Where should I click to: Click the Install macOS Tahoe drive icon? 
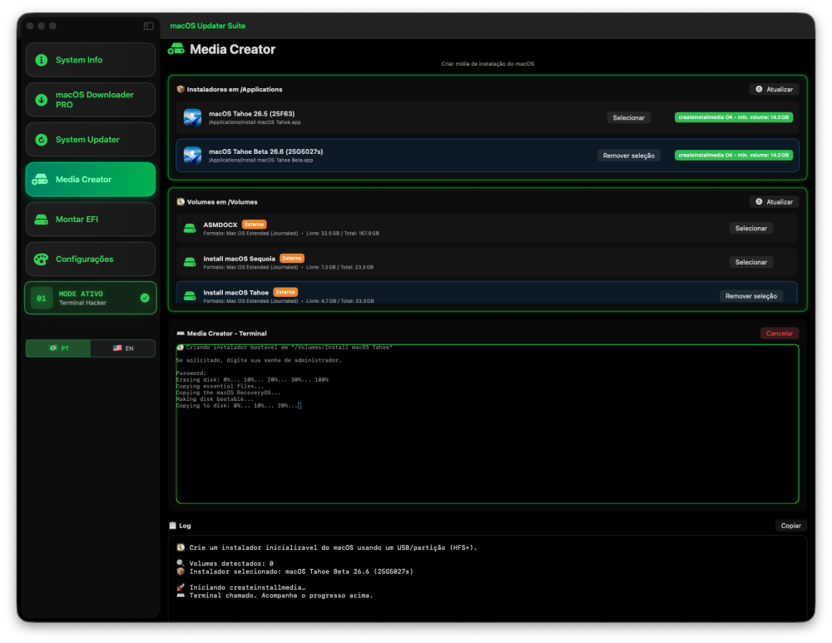pos(190,296)
